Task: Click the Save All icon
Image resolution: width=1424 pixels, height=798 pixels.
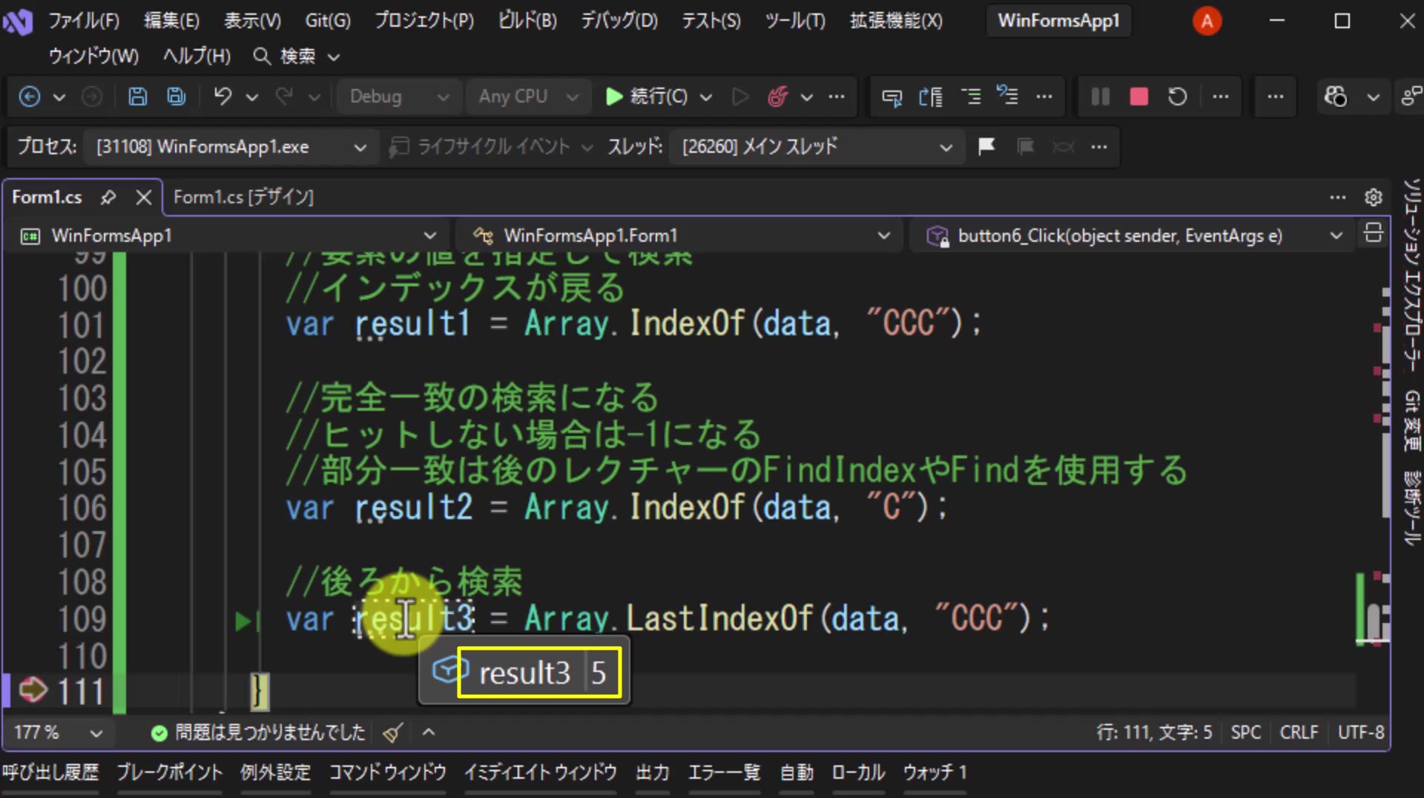Action: click(177, 96)
